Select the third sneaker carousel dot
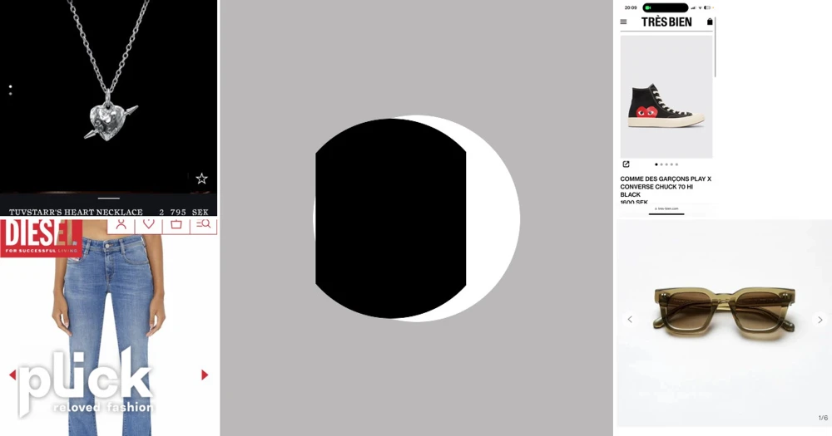Viewport: 832px width, 436px height. pyautogui.click(x=666, y=164)
